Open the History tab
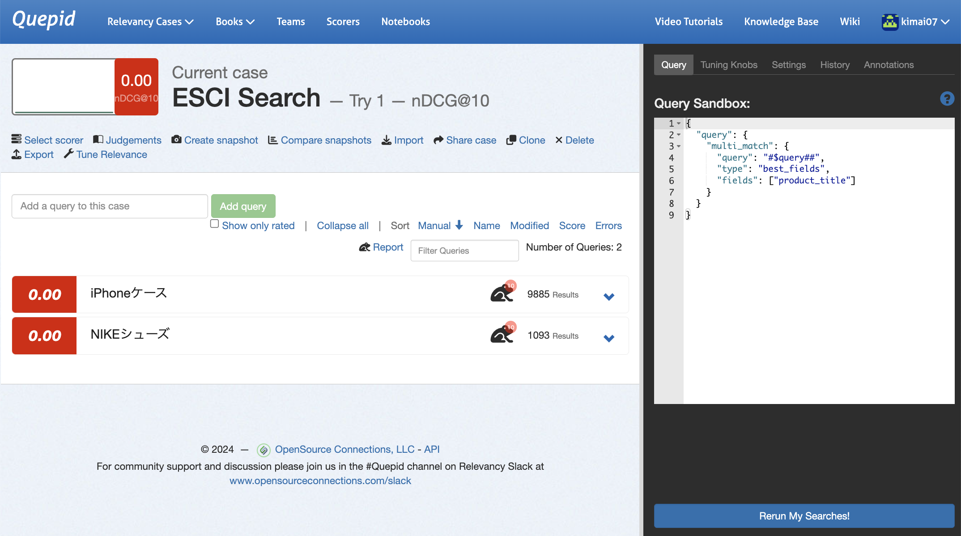 coord(834,65)
